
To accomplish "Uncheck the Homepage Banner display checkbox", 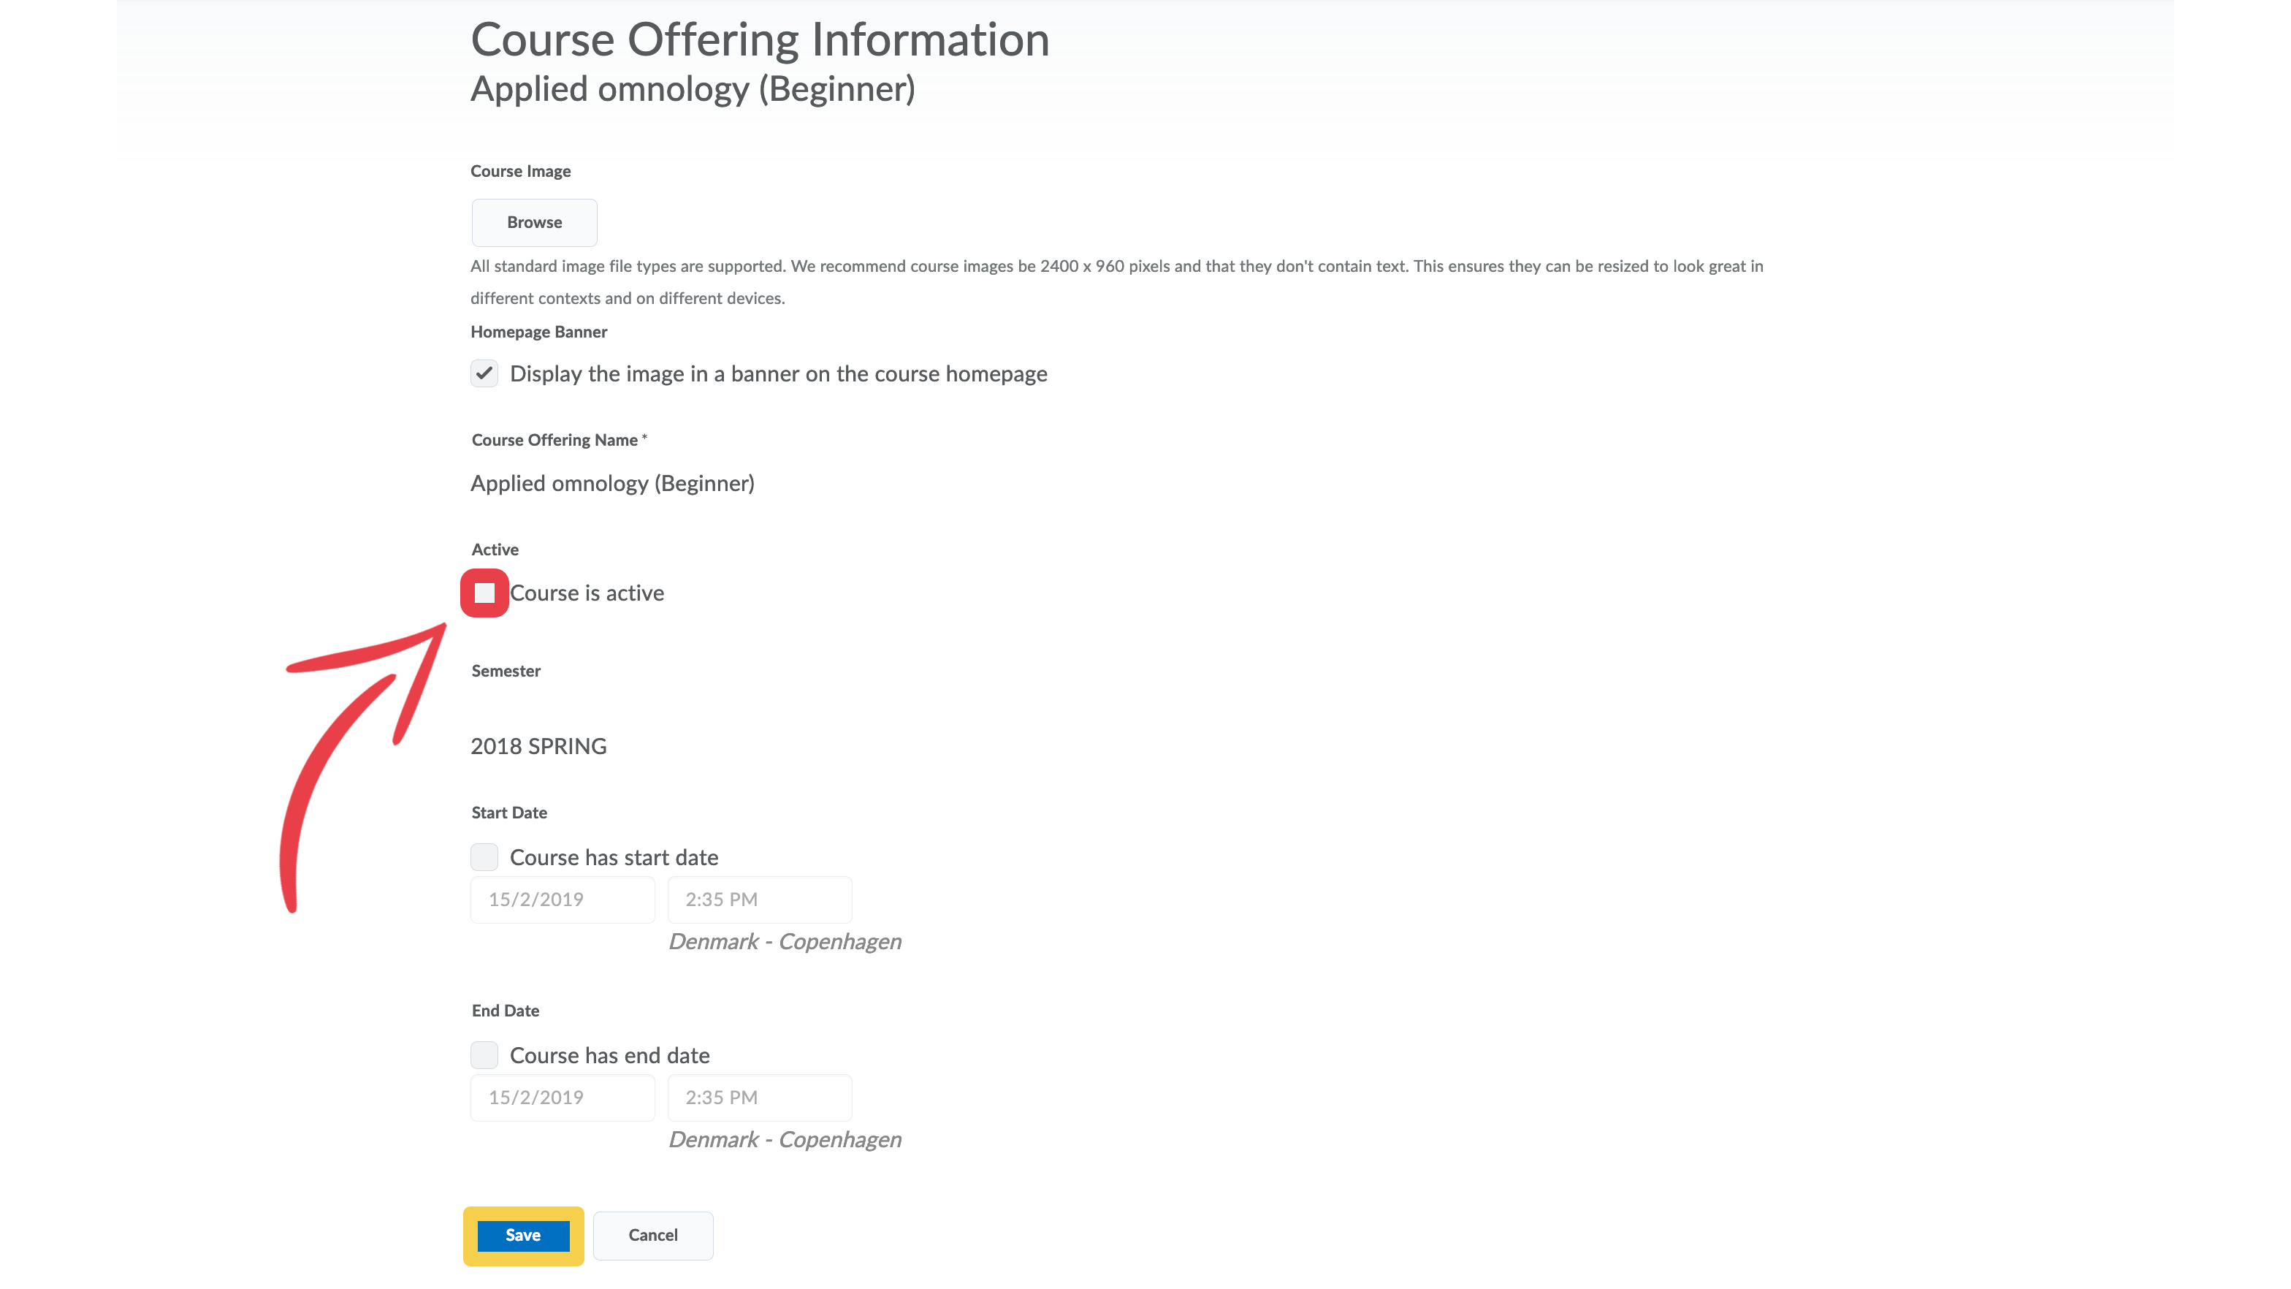I will pyautogui.click(x=484, y=373).
